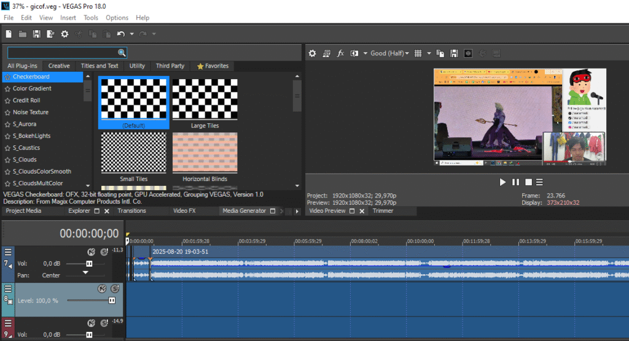Expand the Split Screen View options arrow
The height and width of the screenshot is (341, 629).
(365, 53)
